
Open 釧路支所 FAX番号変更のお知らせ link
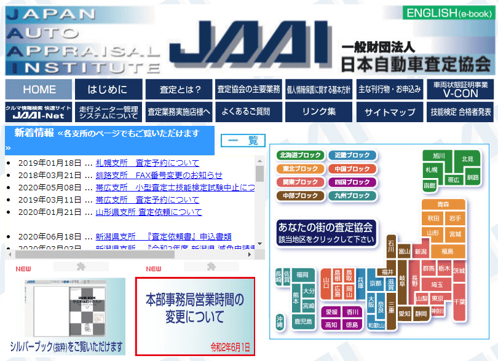(x=159, y=175)
